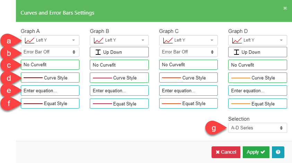Open Graph C Equat Style button
Viewport: 292px width, 163px height.
[x=188, y=104]
